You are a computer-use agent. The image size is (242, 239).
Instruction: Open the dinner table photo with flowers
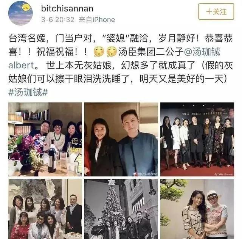tap(45, 139)
